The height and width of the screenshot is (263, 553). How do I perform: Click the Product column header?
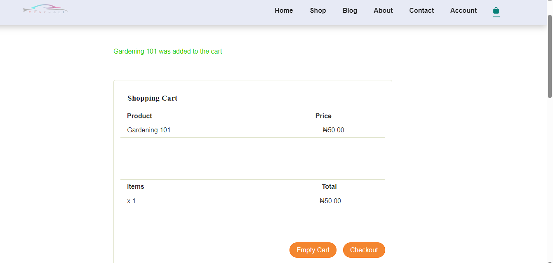pyautogui.click(x=139, y=116)
